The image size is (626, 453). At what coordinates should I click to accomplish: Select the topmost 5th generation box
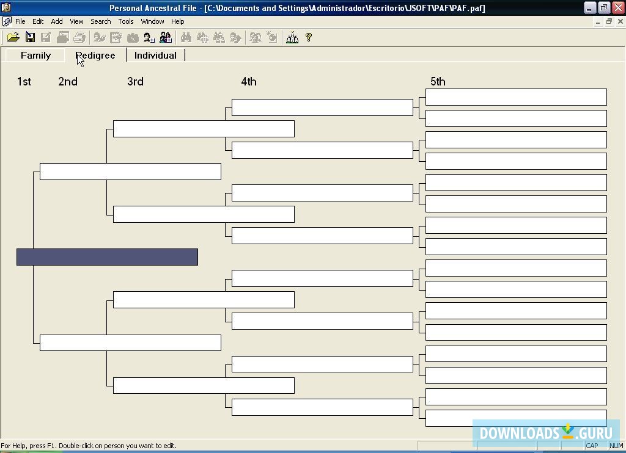516,97
